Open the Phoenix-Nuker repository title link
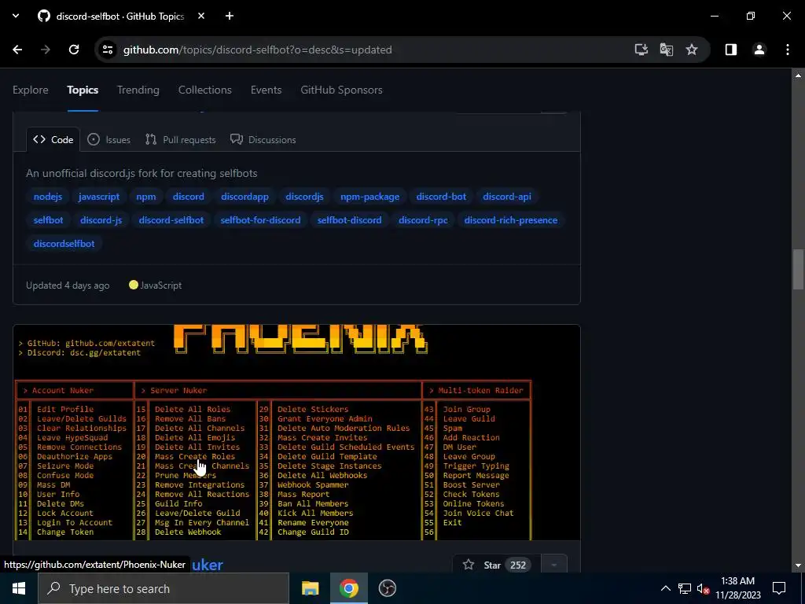The height and width of the screenshot is (604, 805). (x=208, y=565)
